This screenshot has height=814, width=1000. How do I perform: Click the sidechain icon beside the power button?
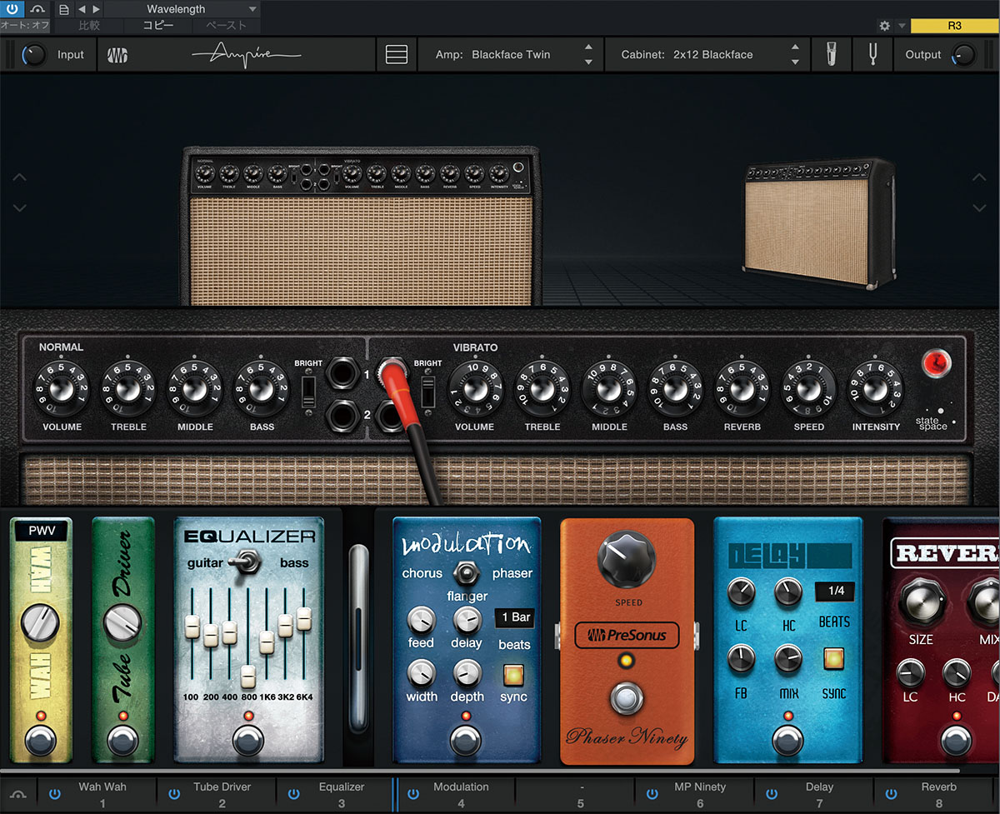[38, 9]
